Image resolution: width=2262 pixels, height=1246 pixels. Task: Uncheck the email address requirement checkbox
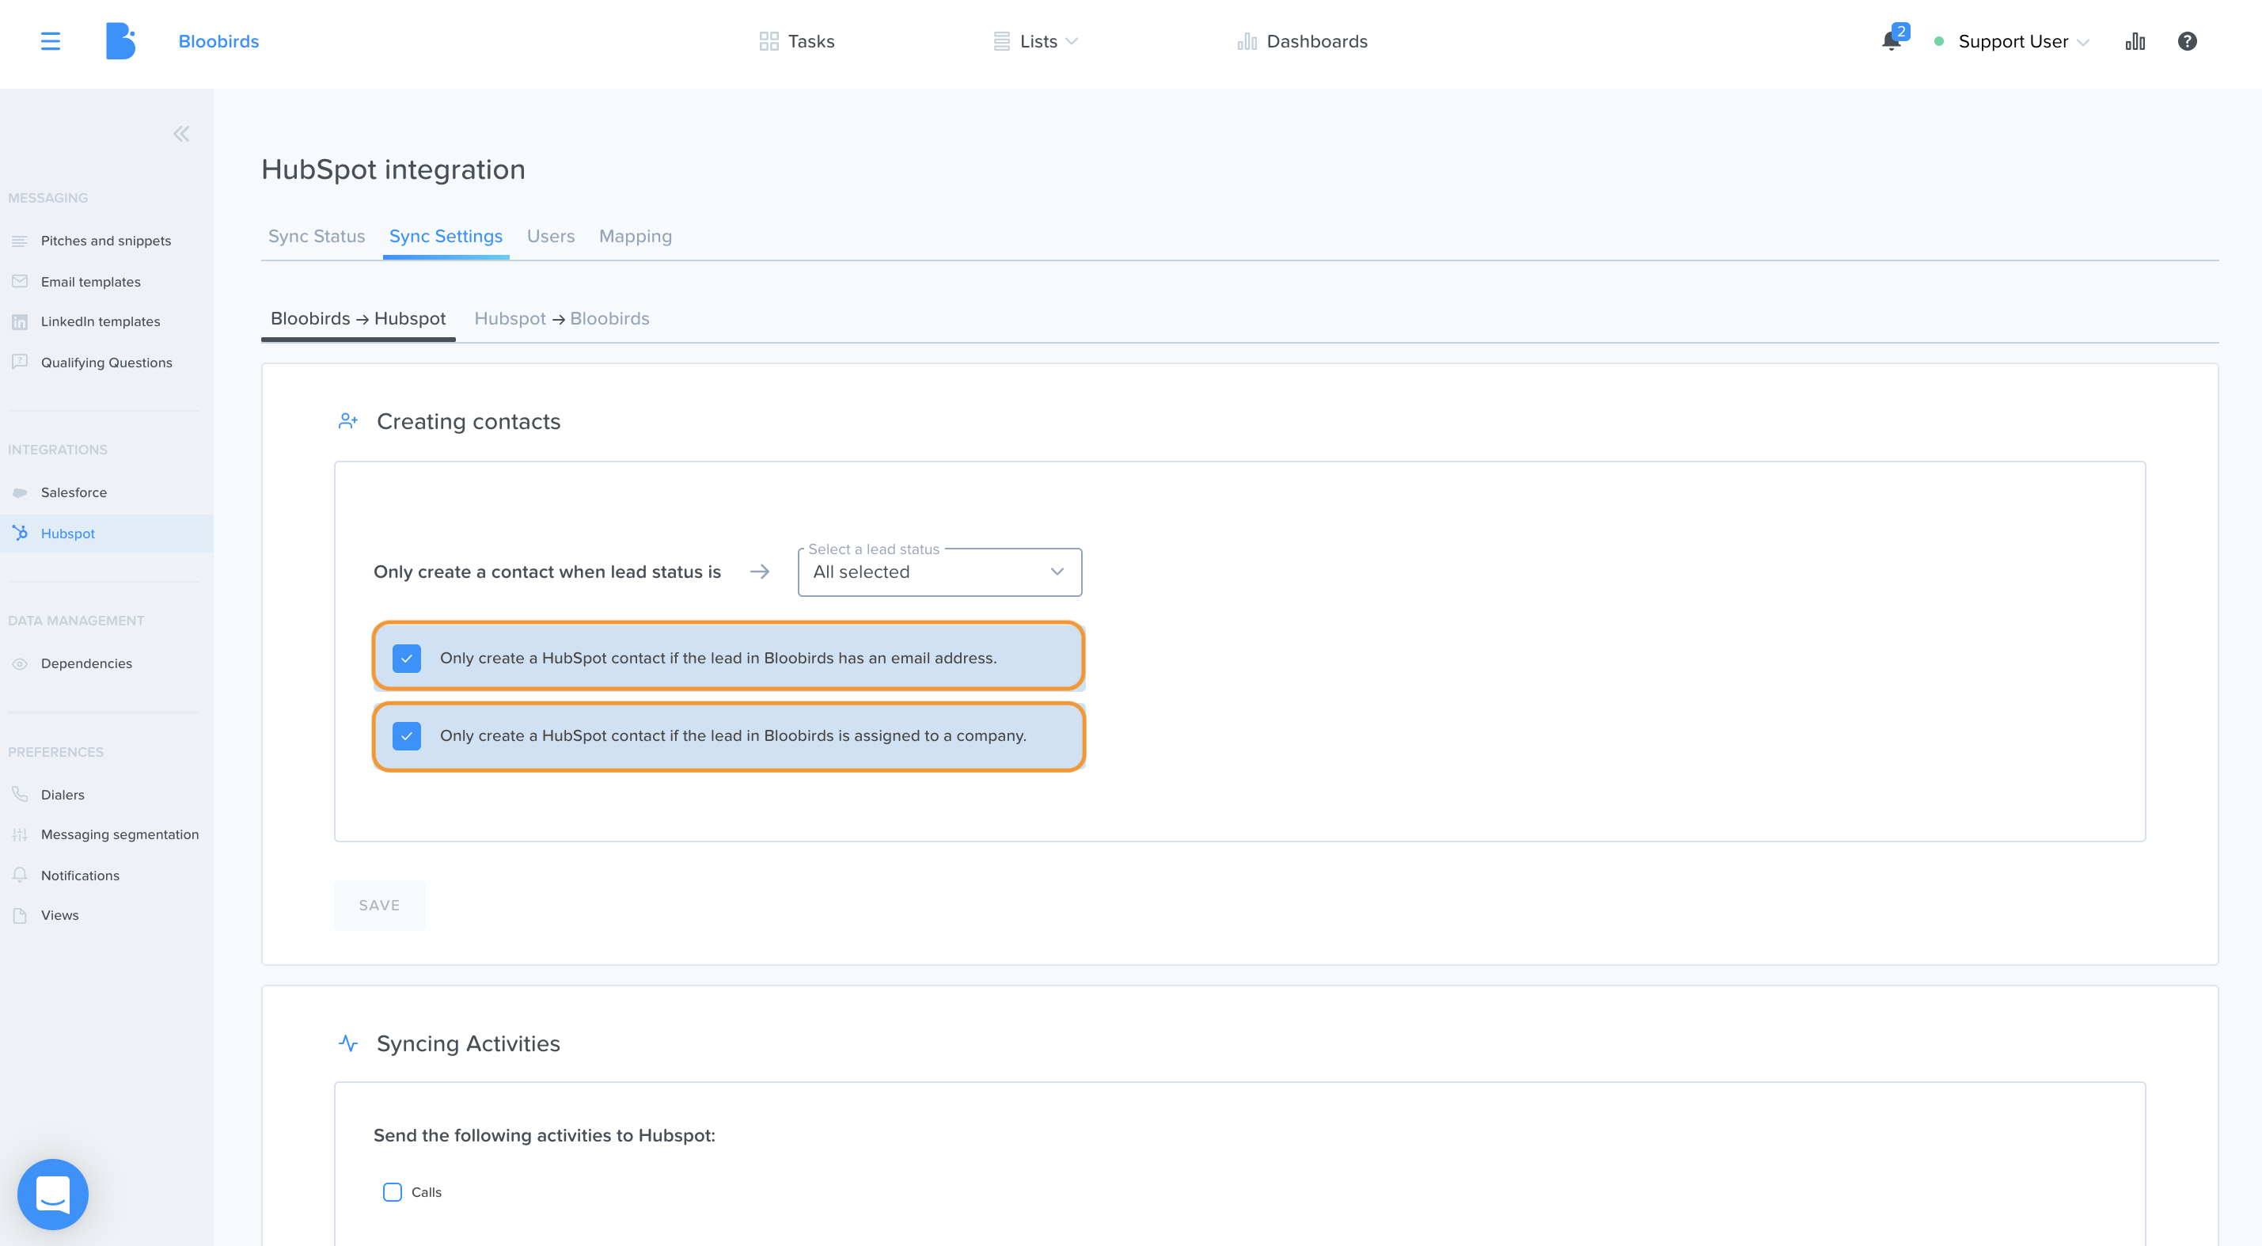407,658
